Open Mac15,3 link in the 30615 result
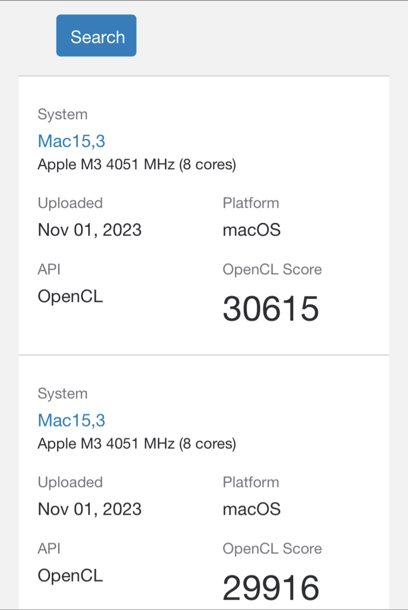 click(x=72, y=141)
